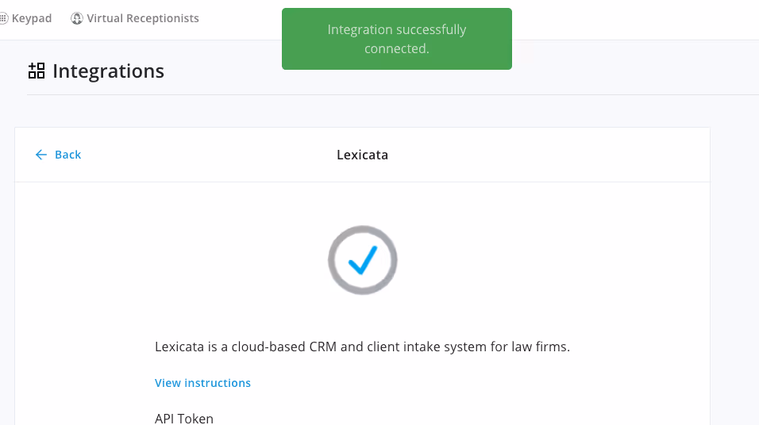Click the Integrations page heading
759x425 pixels.
coord(109,71)
